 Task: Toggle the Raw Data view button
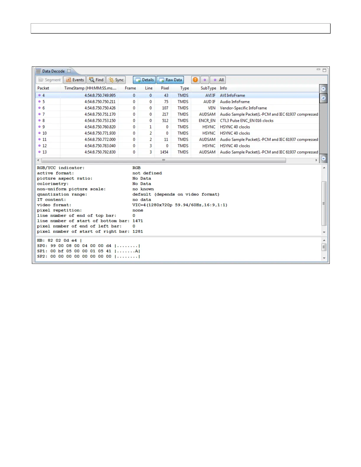tap(170, 80)
